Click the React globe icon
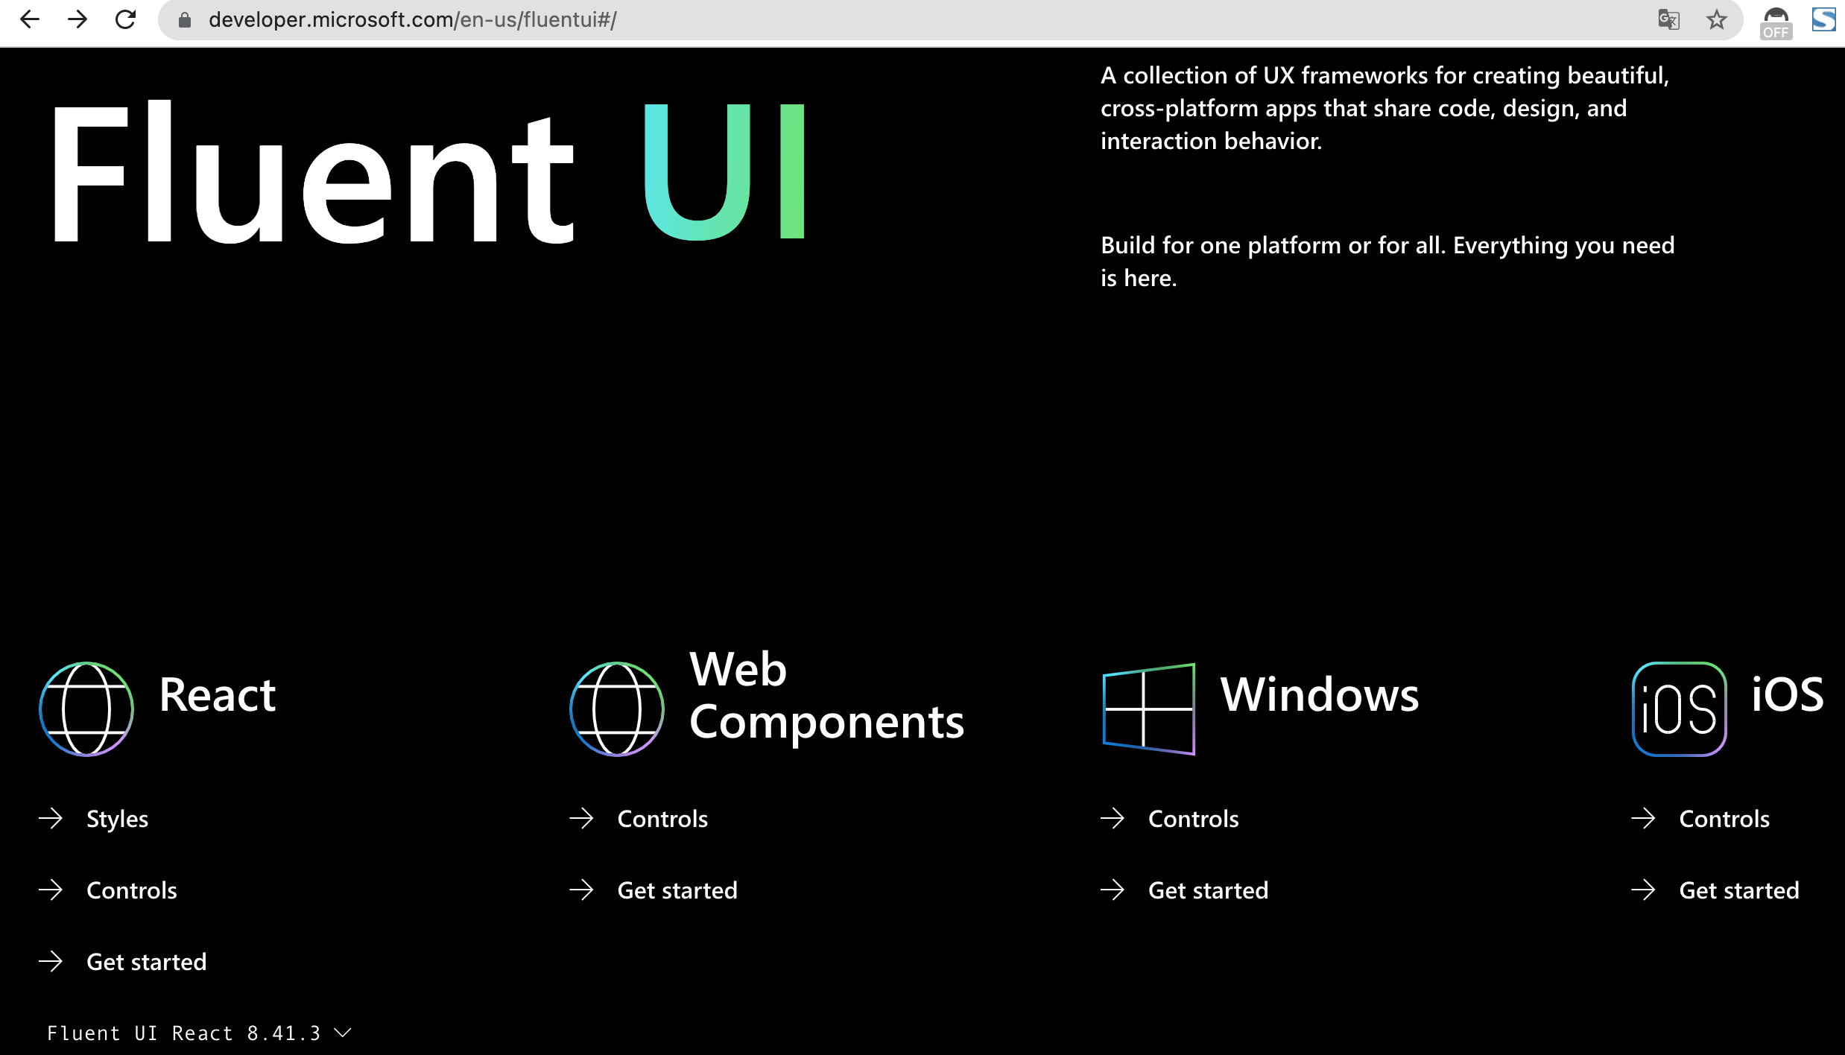 [x=86, y=709]
